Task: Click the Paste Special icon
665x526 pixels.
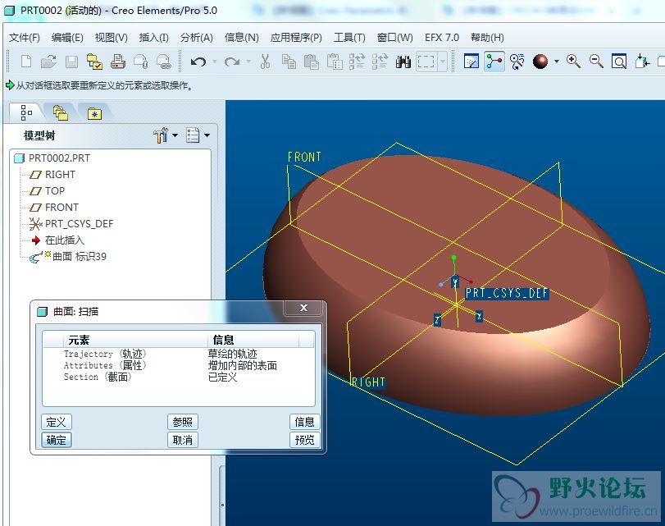Action: [335, 62]
